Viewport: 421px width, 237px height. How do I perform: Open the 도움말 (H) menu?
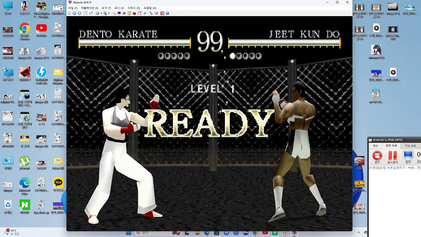click(x=150, y=8)
